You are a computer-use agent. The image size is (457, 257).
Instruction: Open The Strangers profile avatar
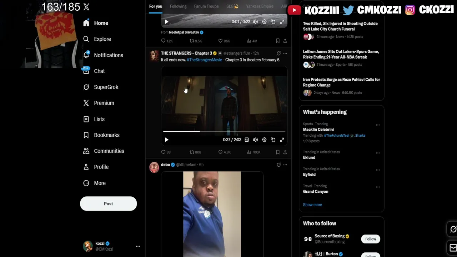point(154,56)
